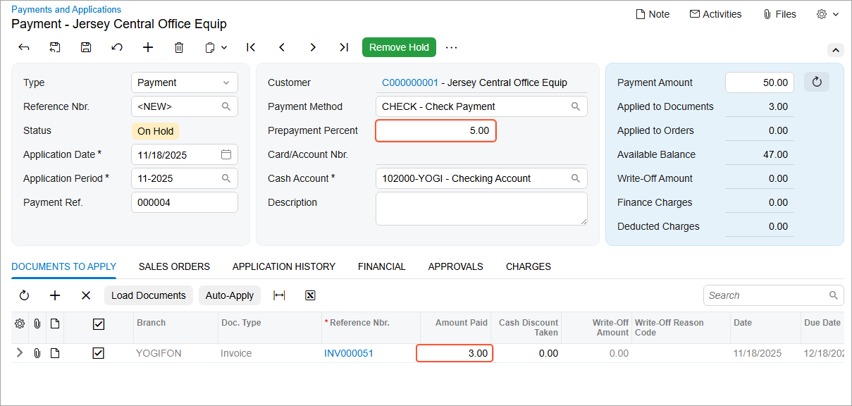This screenshot has height=406, width=852.
Task: Open the Application History tab
Action: click(x=284, y=266)
